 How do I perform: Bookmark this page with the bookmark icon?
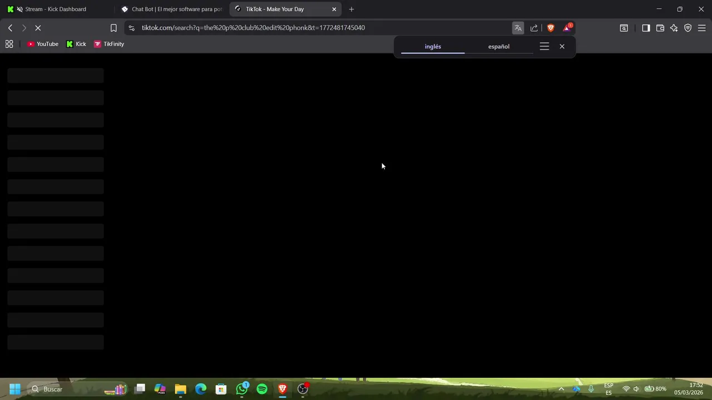[x=113, y=28]
